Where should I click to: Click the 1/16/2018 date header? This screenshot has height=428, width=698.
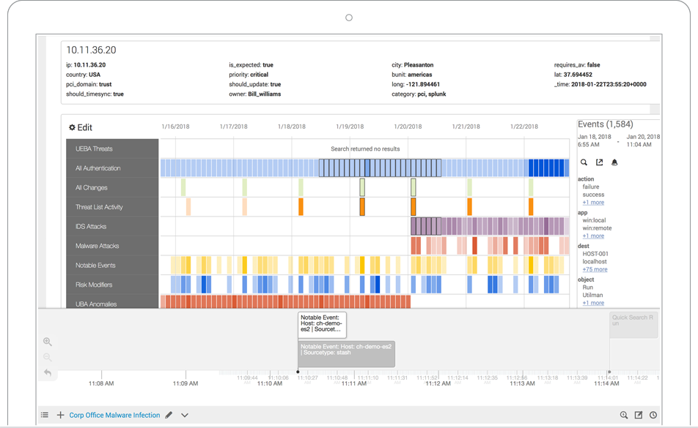pyautogui.click(x=175, y=127)
